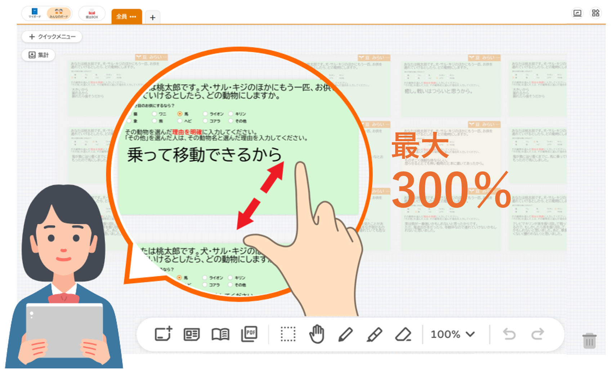
Task: Open the open-book material icon
Action: coord(220,334)
